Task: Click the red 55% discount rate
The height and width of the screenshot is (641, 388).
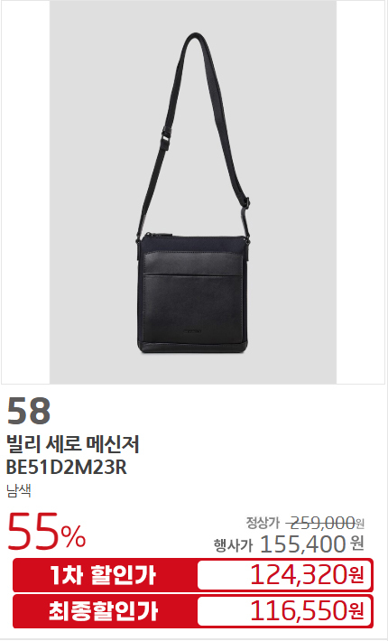Action: coord(46,531)
